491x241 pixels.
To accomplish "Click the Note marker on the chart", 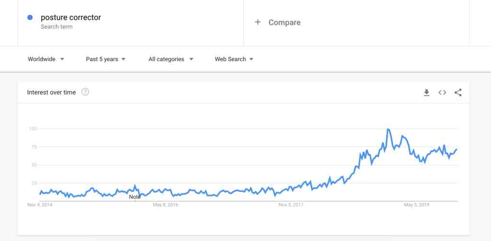I will coord(135,197).
